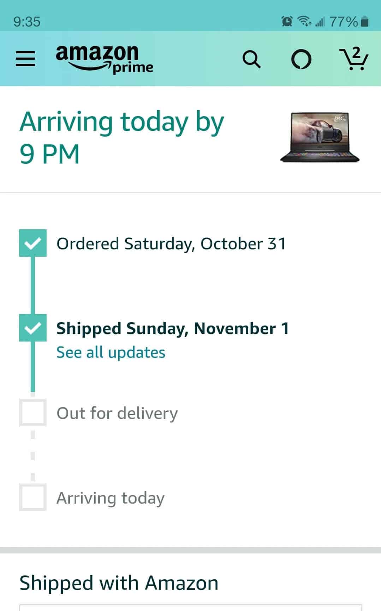View the gaming laptop product thumbnail
Screen dimensions: 381x611
[x=320, y=138]
